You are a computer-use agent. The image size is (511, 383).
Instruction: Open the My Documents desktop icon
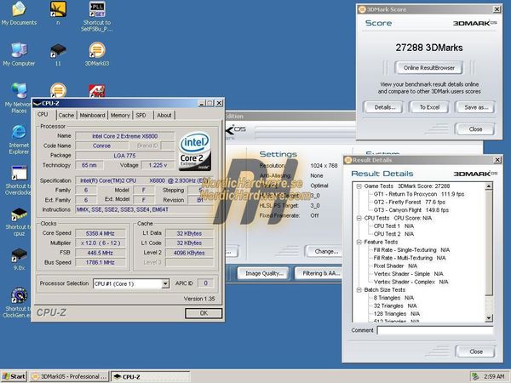pos(18,10)
